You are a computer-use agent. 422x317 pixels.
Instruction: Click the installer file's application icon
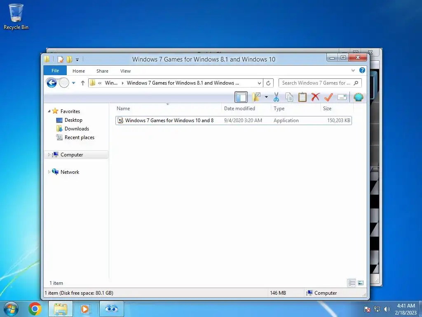121,121
